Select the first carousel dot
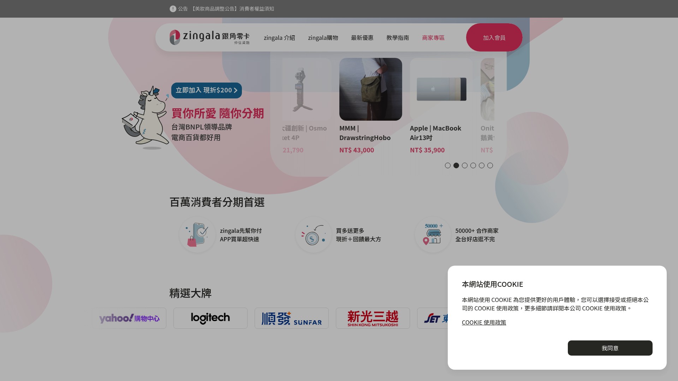 (x=448, y=165)
